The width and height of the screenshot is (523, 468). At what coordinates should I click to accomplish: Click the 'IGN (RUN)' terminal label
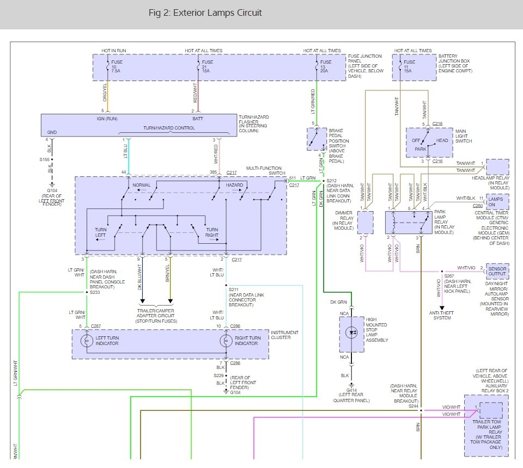107,119
